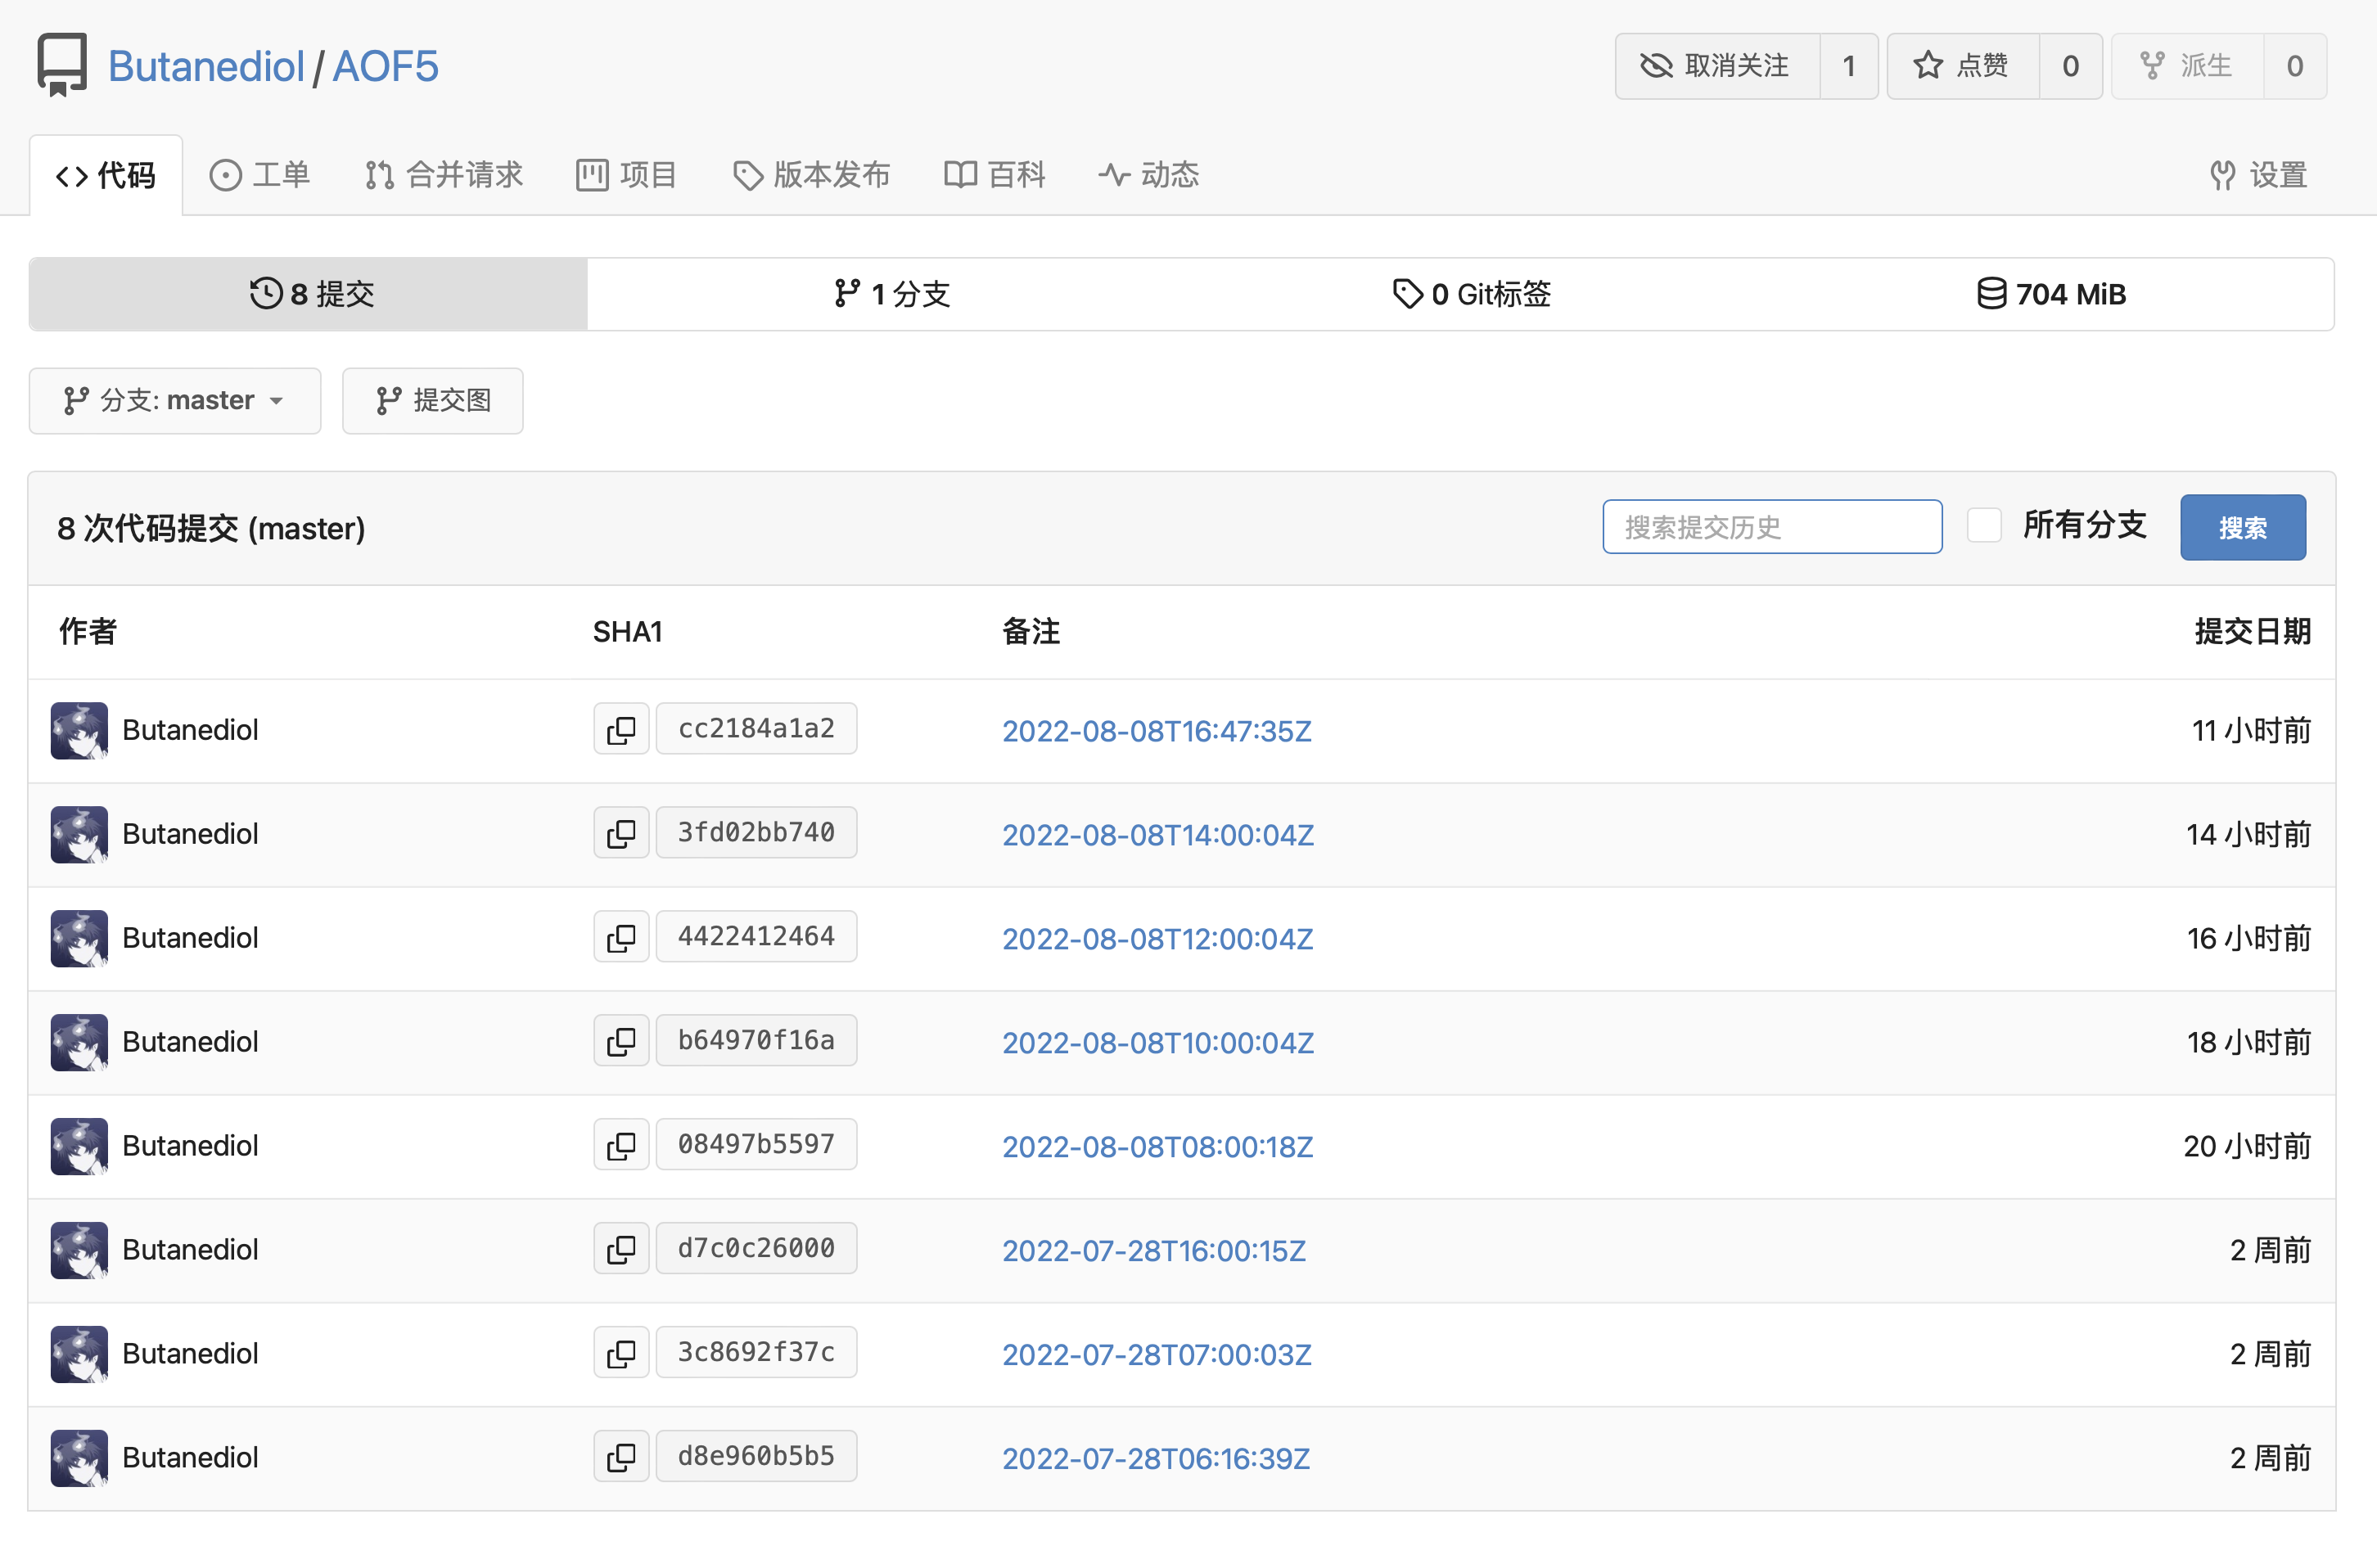2377x1555 pixels.
Task: Open the 提交图 commit graph
Action: [x=432, y=400]
